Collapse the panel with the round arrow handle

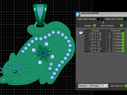(x=103, y=22)
